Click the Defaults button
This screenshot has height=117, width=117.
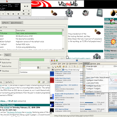pyautogui.click(x=9, y=82)
